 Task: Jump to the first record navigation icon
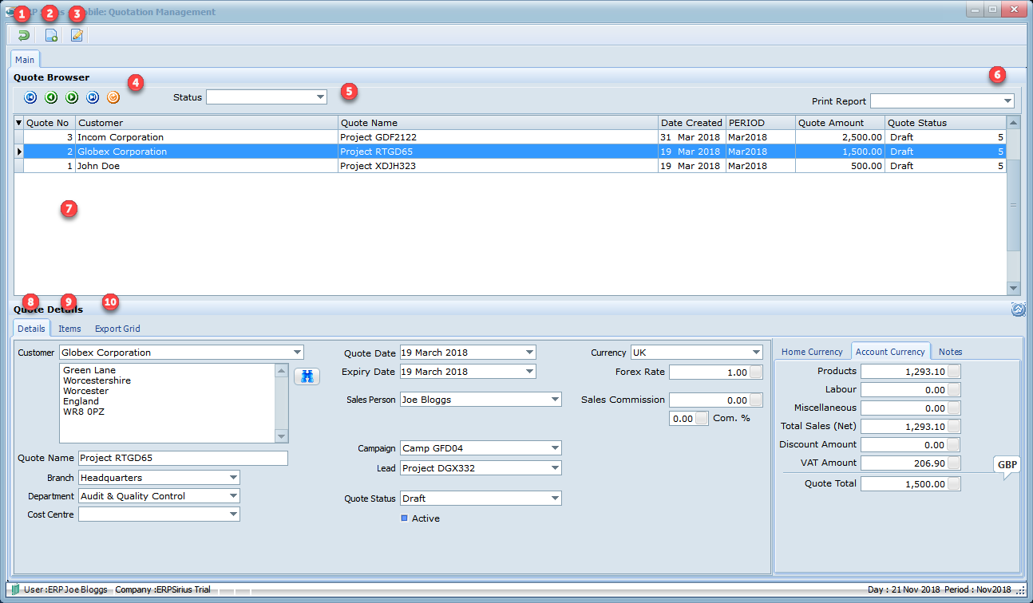(x=30, y=97)
